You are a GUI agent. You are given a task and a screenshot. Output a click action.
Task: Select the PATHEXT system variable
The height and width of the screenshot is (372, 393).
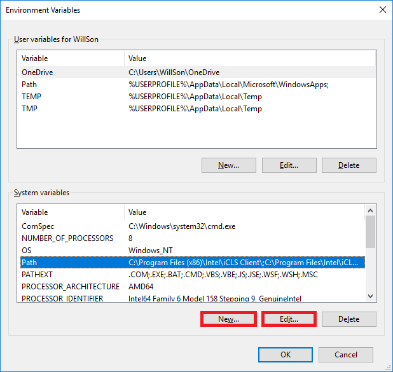193,275
